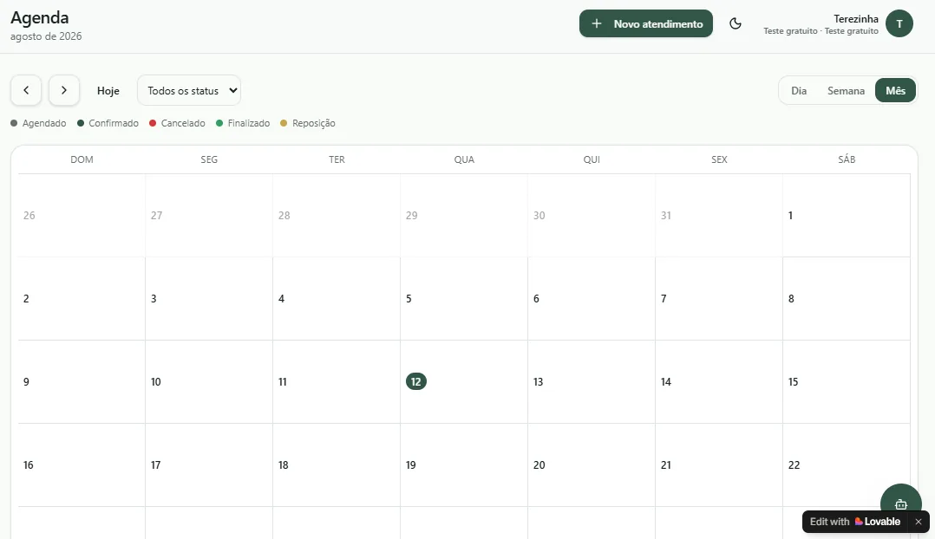Select previous-month day 26
The height and width of the screenshot is (539, 935).
(x=29, y=216)
